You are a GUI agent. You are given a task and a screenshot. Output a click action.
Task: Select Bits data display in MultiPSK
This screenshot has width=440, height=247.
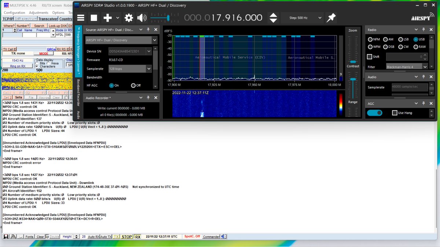[x=38, y=63]
